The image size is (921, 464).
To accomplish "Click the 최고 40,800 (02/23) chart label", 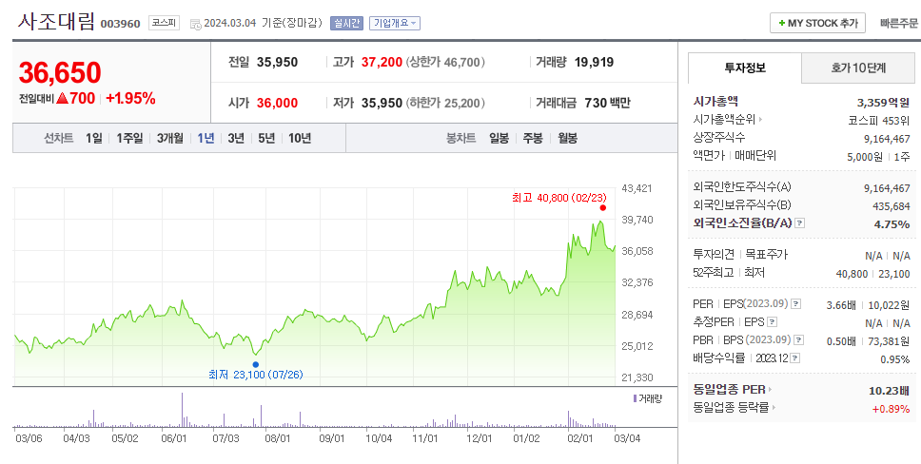I will tap(559, 198).
